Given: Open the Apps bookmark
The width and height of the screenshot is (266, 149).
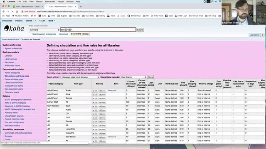Looking at the screenshot, I should [x=7, y=16].
